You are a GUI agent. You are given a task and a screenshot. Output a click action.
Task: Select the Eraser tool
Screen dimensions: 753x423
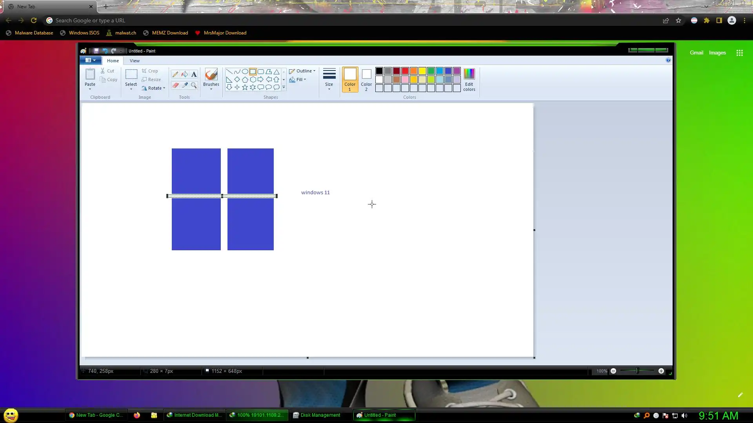[175, 85]
